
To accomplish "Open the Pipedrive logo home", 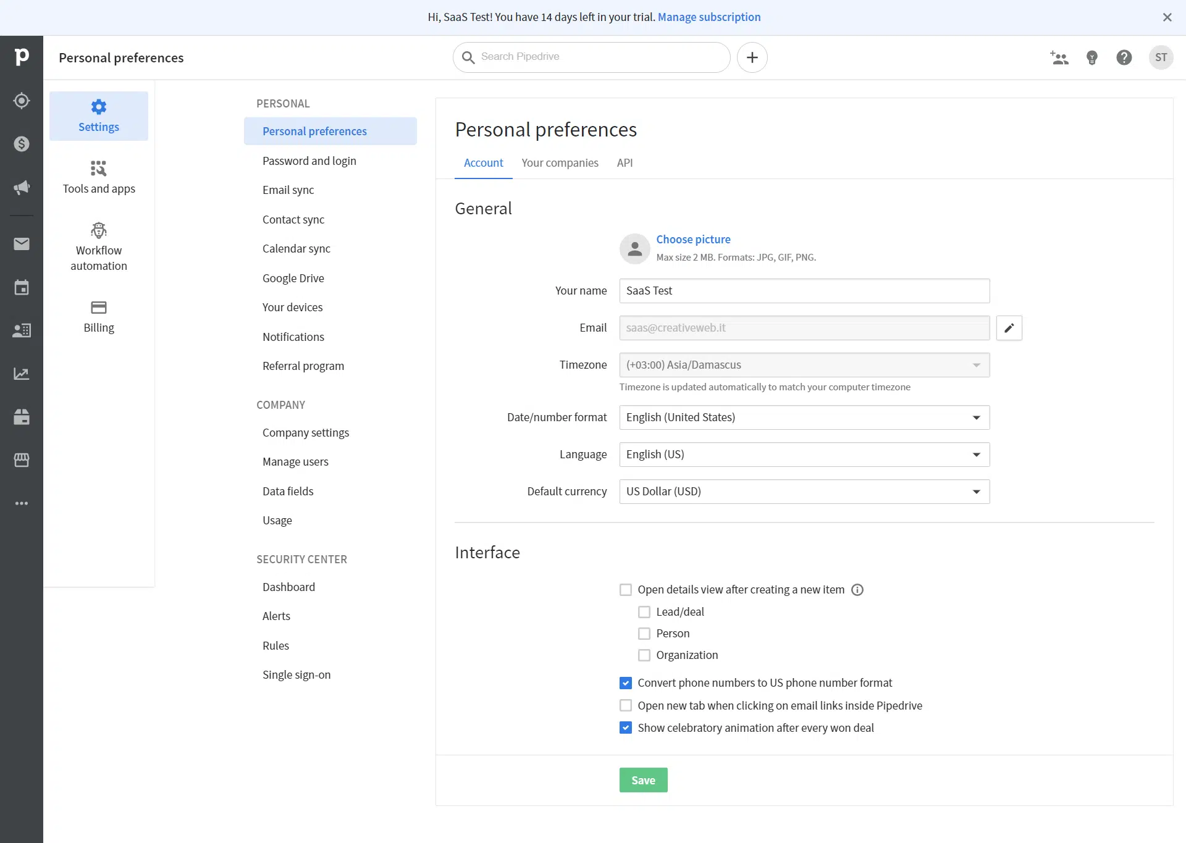I will pos(22,57).
